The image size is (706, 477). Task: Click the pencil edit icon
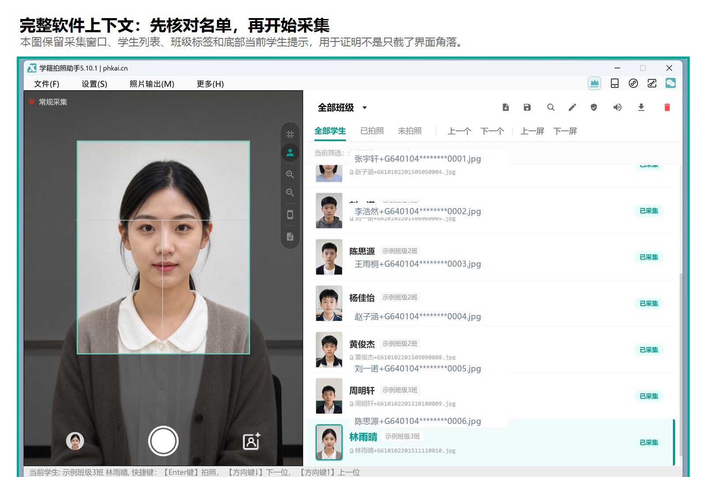coord(572,107)
